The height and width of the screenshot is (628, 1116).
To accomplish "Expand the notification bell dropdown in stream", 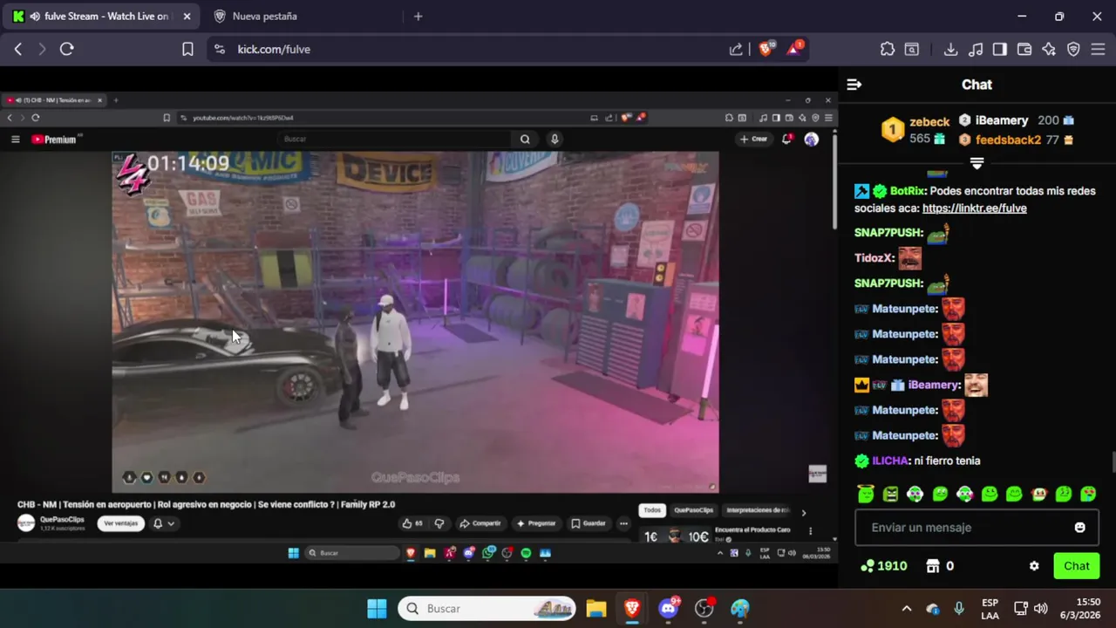I will (x=164, y=523).
